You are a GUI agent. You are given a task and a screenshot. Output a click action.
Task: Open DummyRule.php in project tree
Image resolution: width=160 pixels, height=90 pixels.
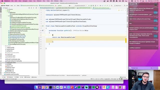(16, 21)
